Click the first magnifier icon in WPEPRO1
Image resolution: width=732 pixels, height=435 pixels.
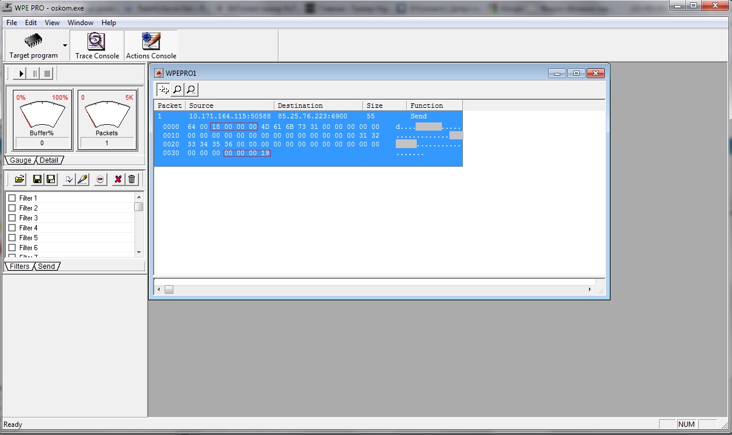(x=177, y=89)
